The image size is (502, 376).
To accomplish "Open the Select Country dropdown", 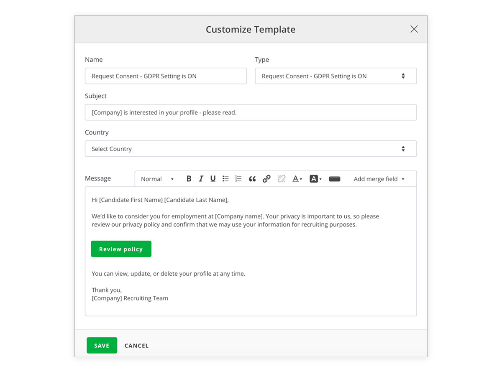I will (251, 149).
